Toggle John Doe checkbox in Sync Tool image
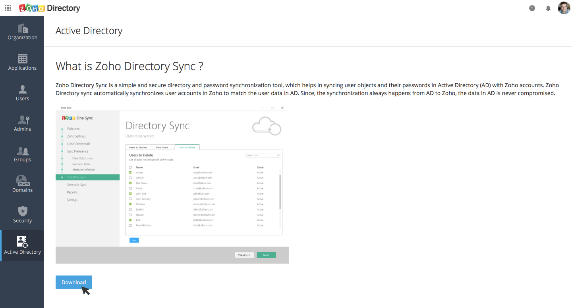Screen dimensions: 572x308 [x=130, y=193]
